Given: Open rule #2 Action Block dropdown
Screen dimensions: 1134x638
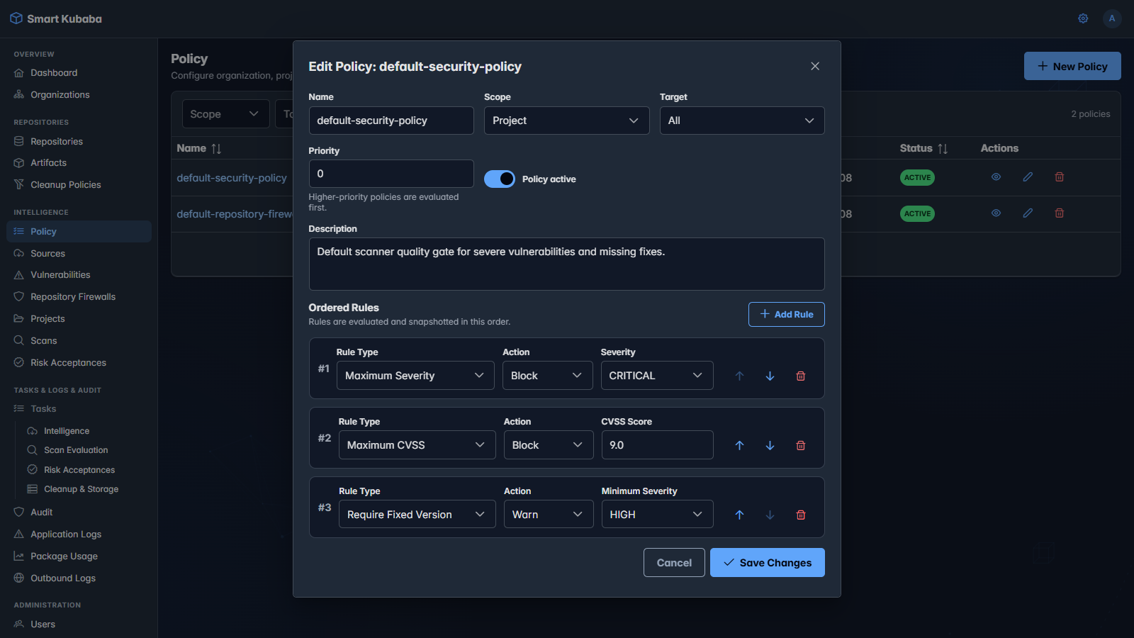Looking at the screenshot, I should pos(549,445).
